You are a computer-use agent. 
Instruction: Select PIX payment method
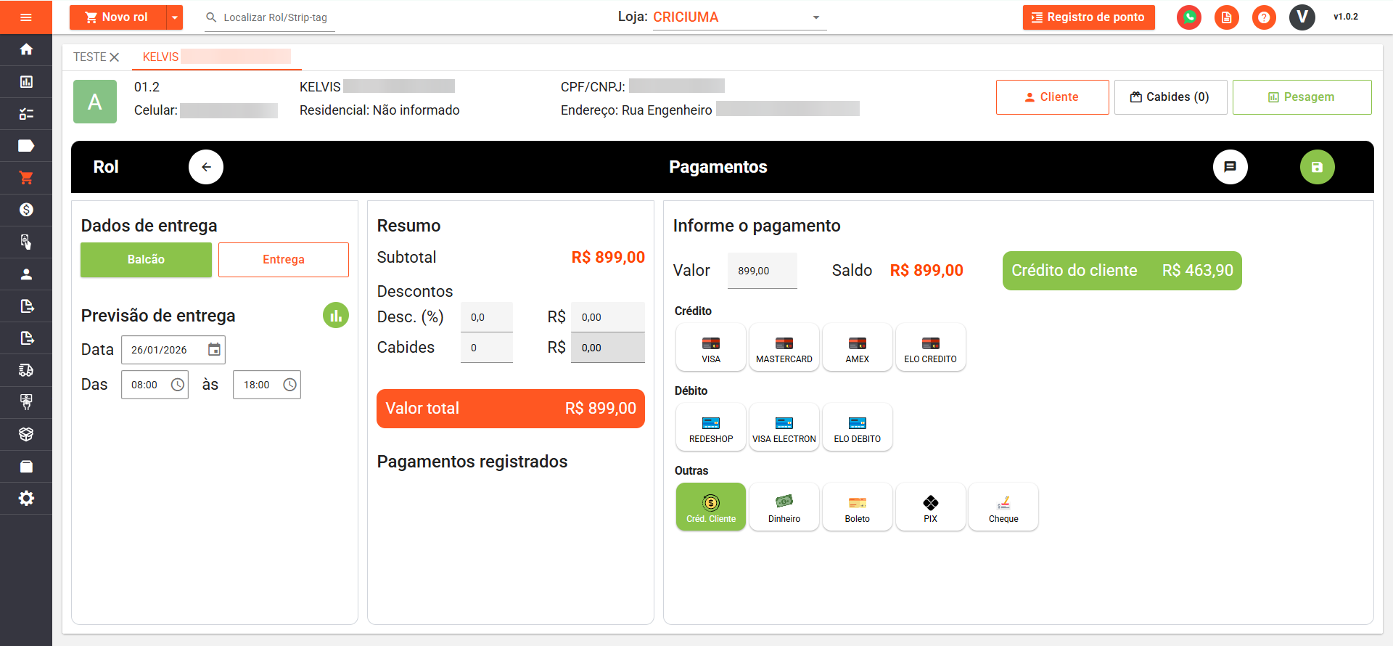pos(930,507)
